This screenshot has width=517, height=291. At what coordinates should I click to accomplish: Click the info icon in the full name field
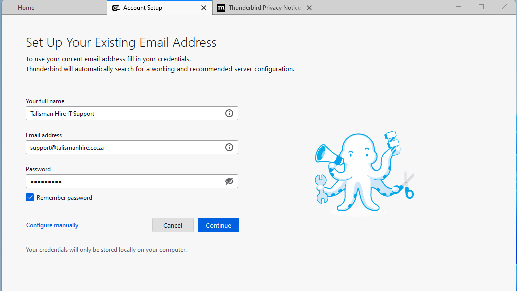(x=229, y=113)
